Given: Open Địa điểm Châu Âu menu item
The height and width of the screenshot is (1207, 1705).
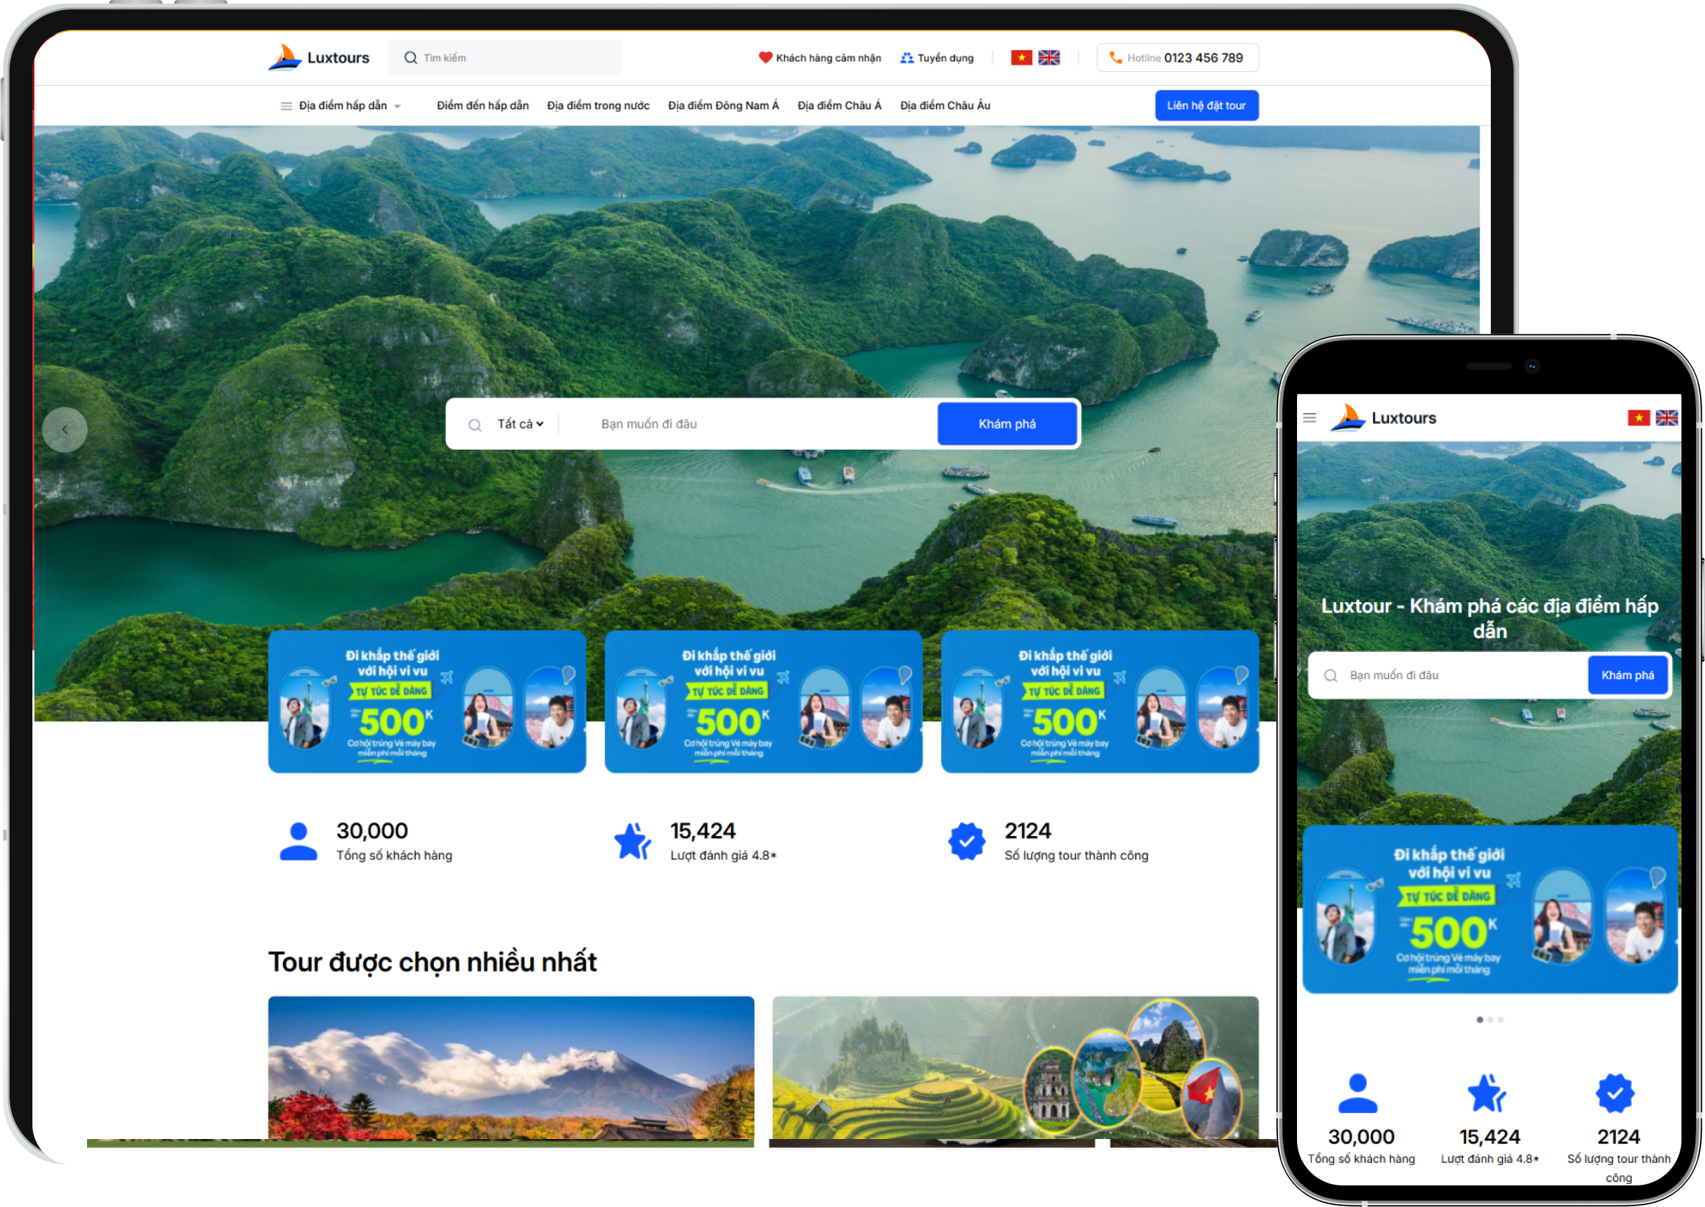Looking at the screenshot, I should coord(944,105).
